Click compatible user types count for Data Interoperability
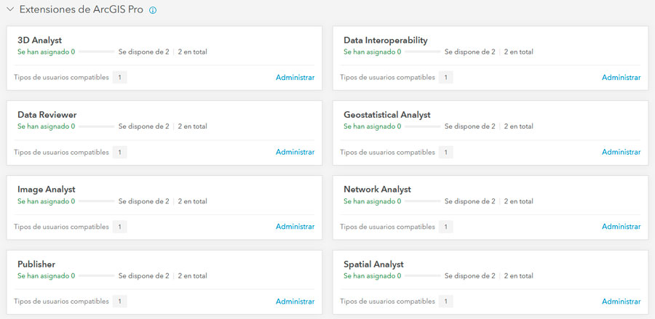655x319 pixels. click(x=445, y=78)
